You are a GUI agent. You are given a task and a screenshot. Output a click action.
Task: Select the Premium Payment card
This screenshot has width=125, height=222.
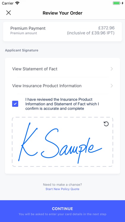click(62, 32)
